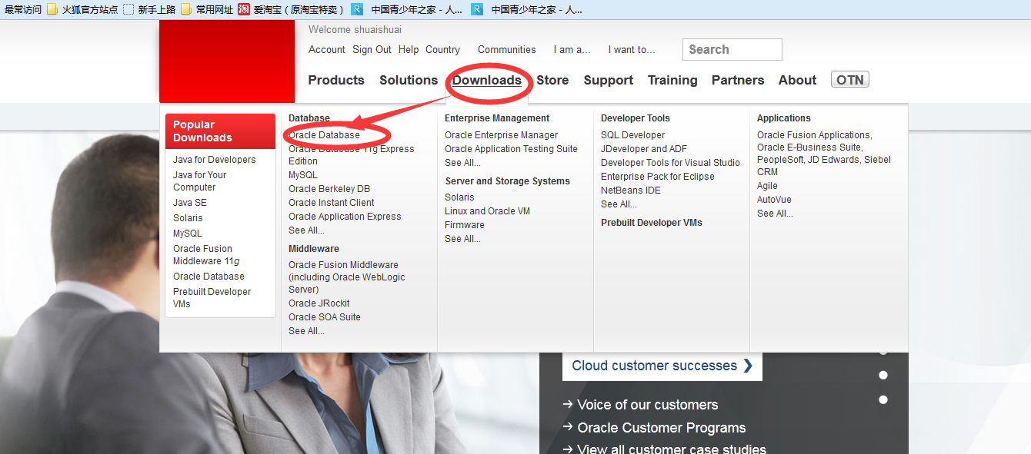Open Oracle Fusion Middleware 11g link
Viewport: 1031px width, 454px height.
206,255
